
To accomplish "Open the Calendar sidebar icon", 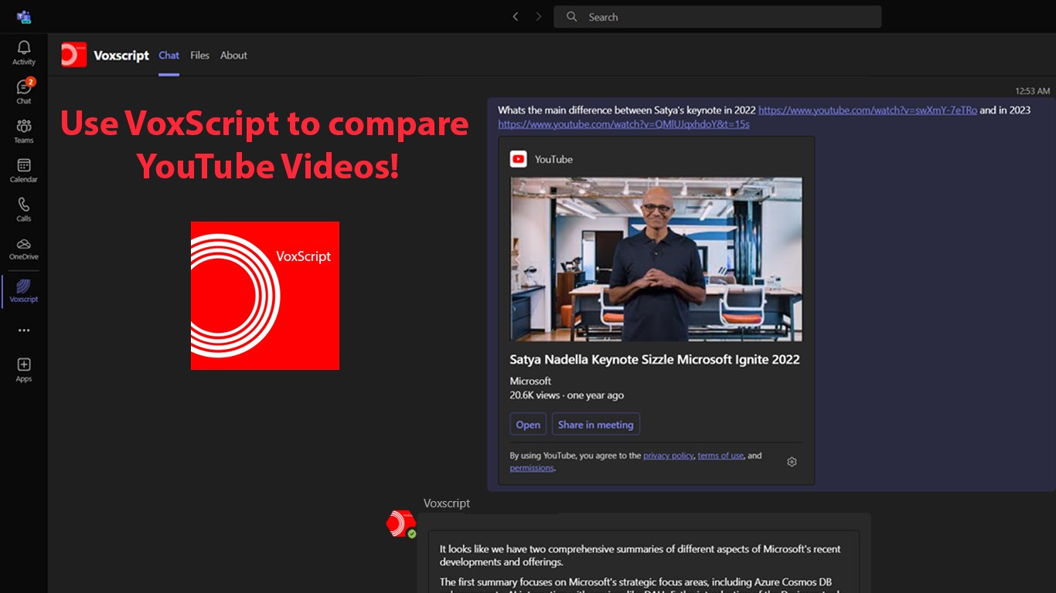I will click(24, 170).
